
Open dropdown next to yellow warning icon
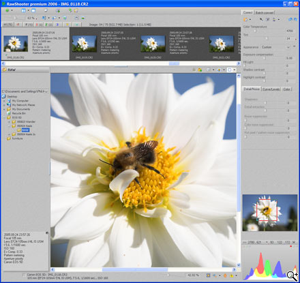(236, 275)
